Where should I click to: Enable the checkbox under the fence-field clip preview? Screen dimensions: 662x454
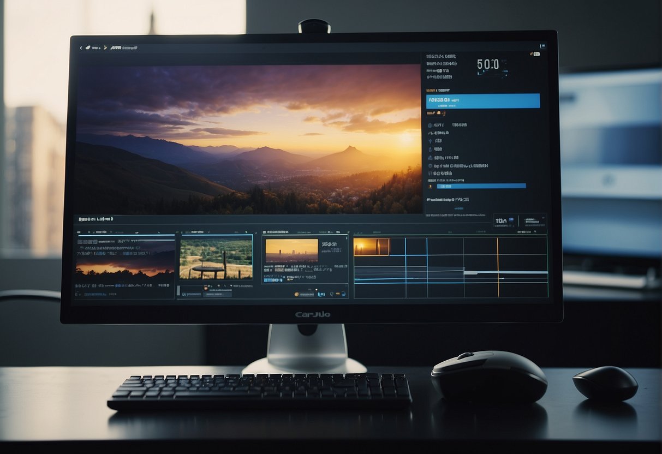[x=205, y=288]
